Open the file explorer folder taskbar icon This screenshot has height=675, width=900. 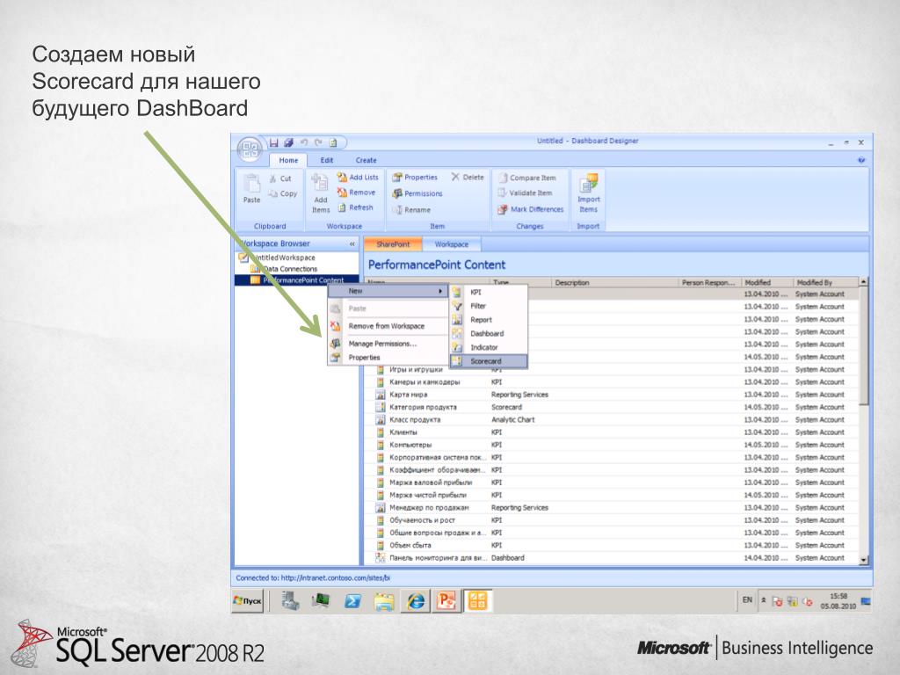(383, 601)
